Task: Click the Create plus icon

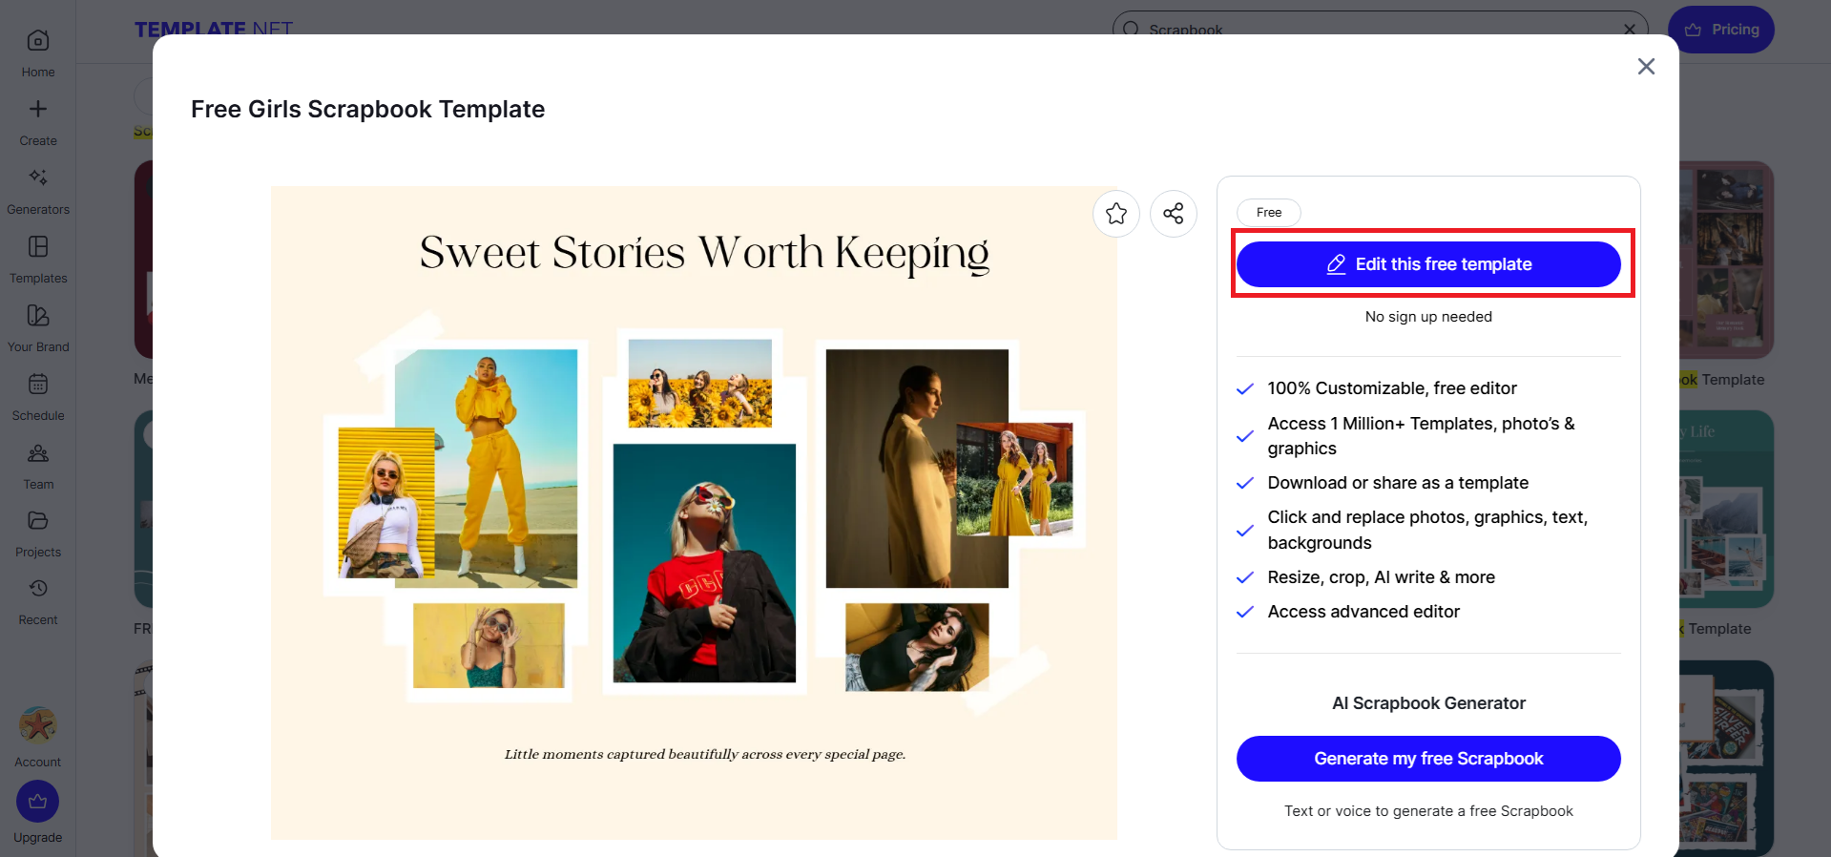Action: coord(38,110)
